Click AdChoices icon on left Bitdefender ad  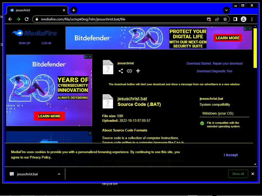(x=86, y=57)
